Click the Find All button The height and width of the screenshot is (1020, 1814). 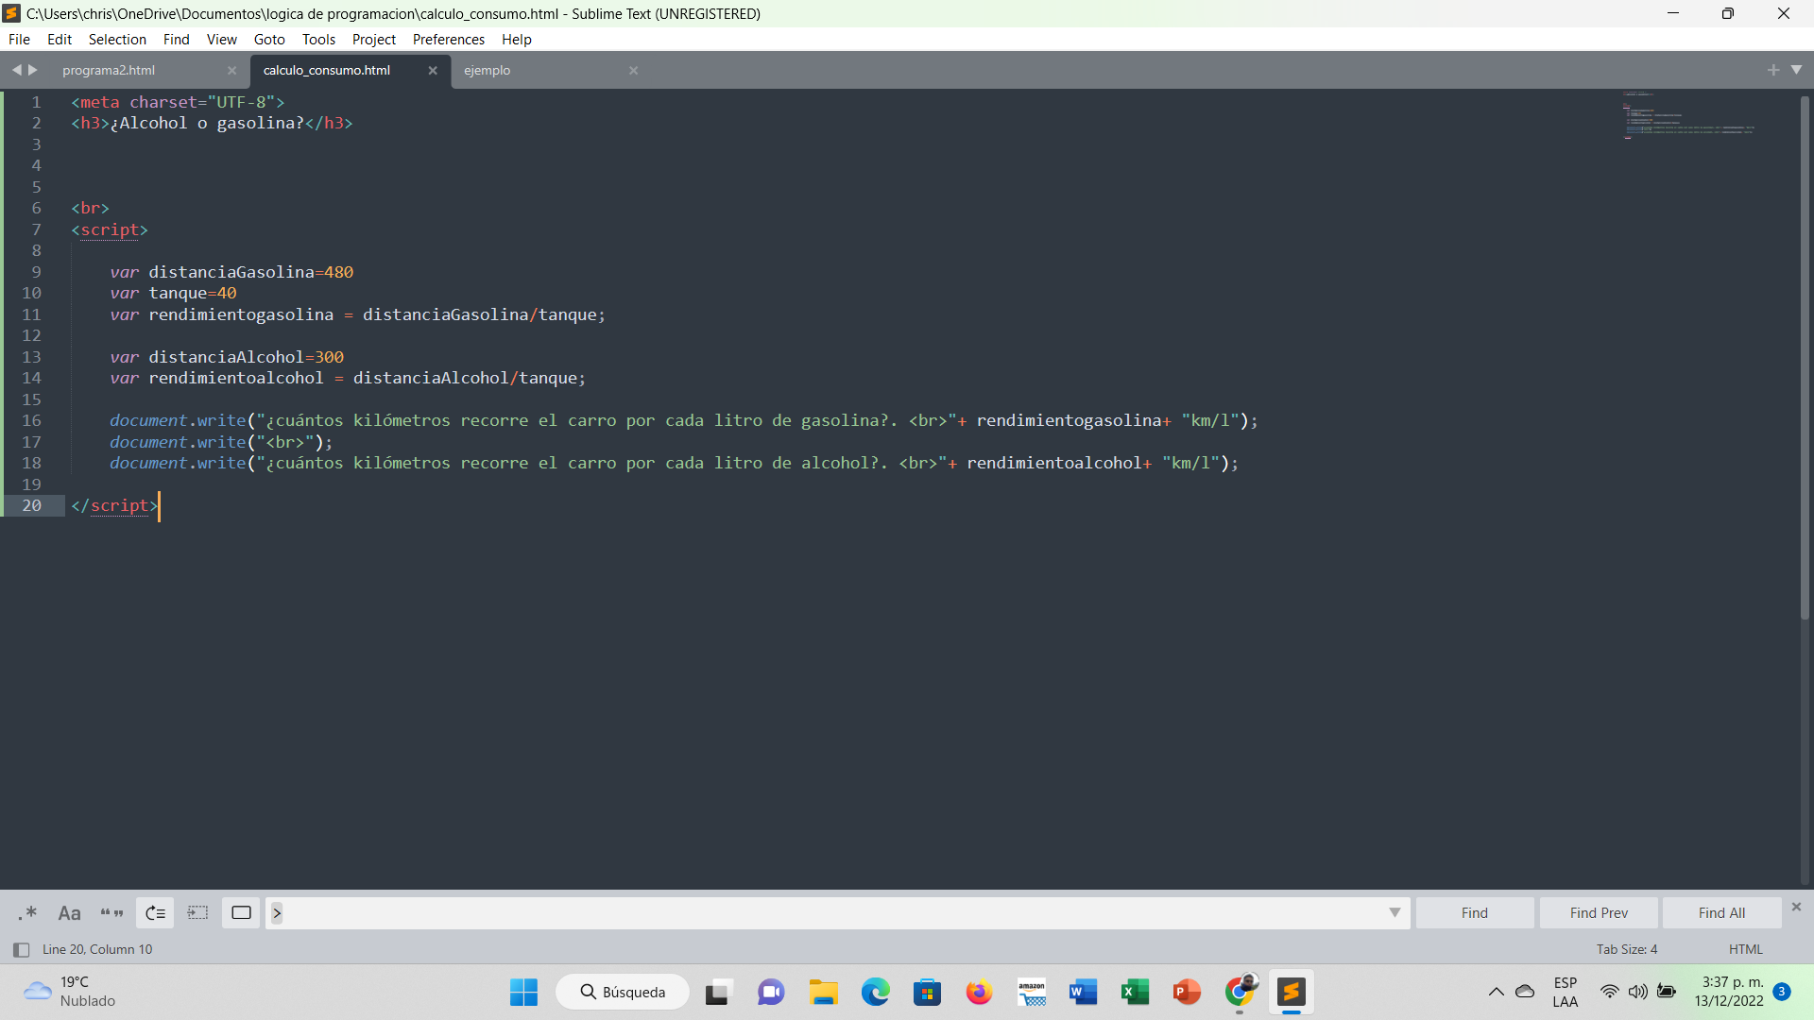point(1721,913)
